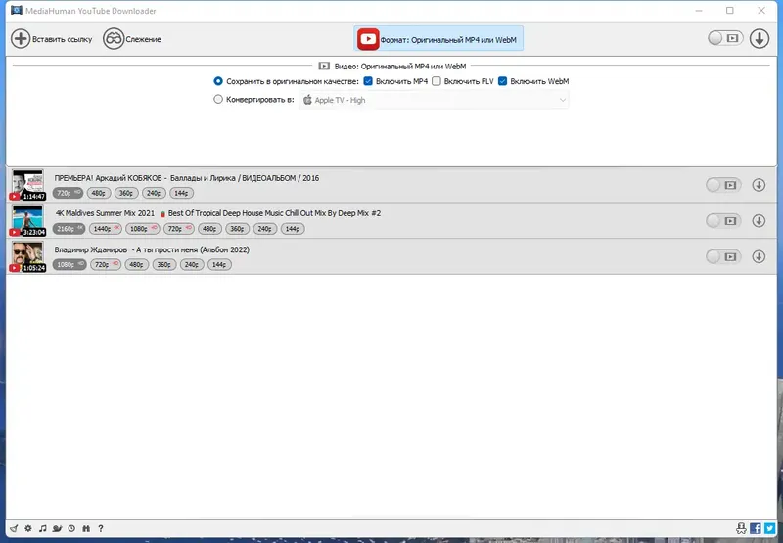
Task: Click the mascot icon next to Facebook
Action: 741,528
